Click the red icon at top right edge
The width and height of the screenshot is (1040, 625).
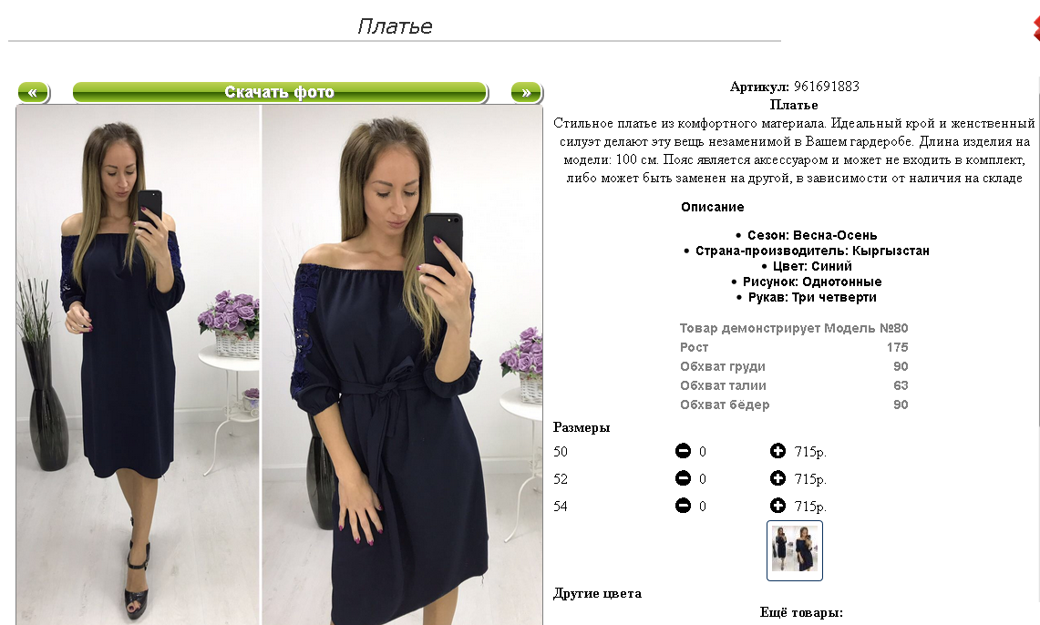pyautogui.click(x=1036, y=28)
